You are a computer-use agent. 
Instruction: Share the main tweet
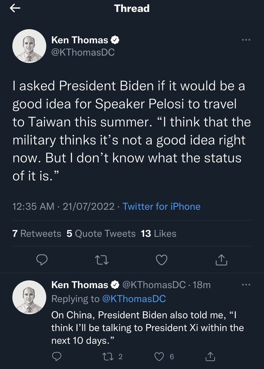pyautogui.click(x=221, y=260)
